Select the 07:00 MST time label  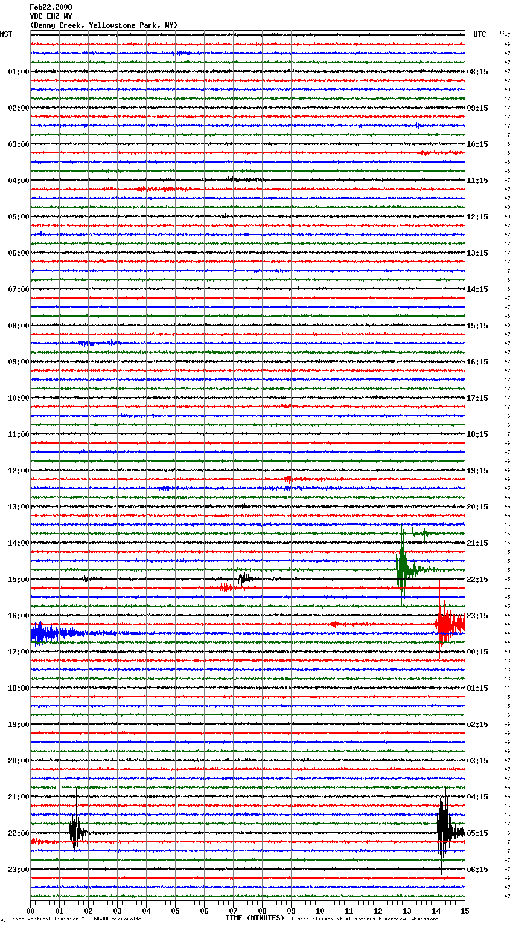click(x=19, y=289)
